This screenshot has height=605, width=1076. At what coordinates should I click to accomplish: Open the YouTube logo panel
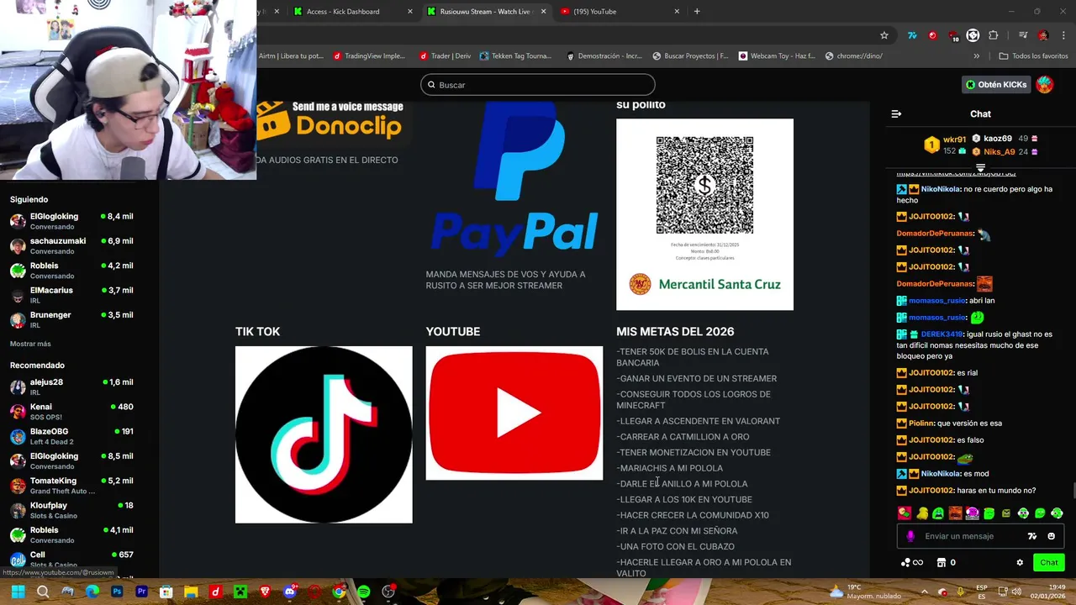[514, 413]
